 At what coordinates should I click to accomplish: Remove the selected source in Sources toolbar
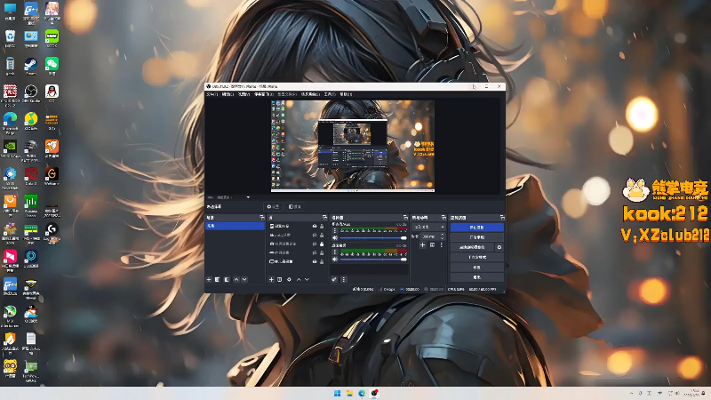coord(280,279)
